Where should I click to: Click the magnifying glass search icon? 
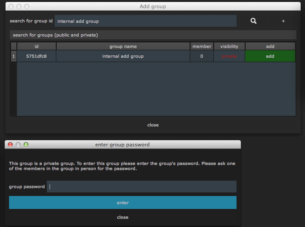point(253,21)
